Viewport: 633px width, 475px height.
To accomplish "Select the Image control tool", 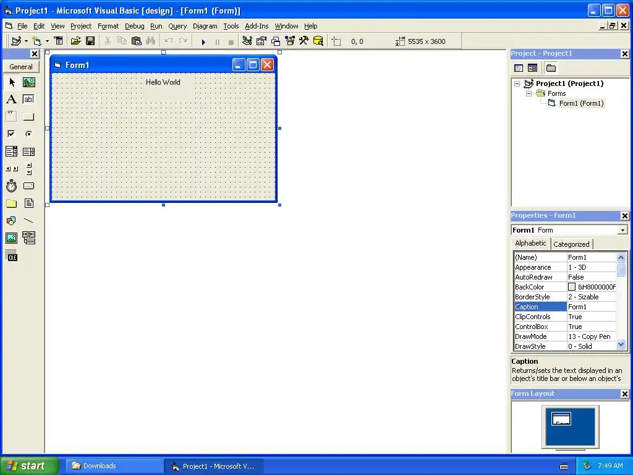I will click(12, 238).
